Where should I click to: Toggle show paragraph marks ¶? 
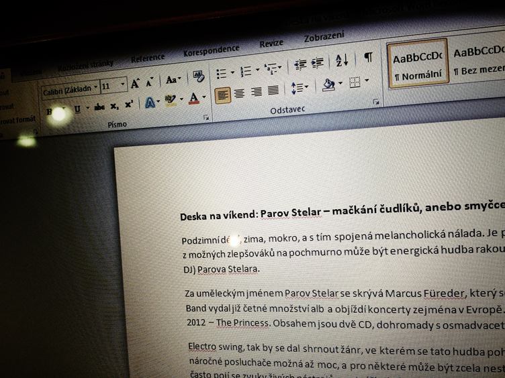click(368, 57)
